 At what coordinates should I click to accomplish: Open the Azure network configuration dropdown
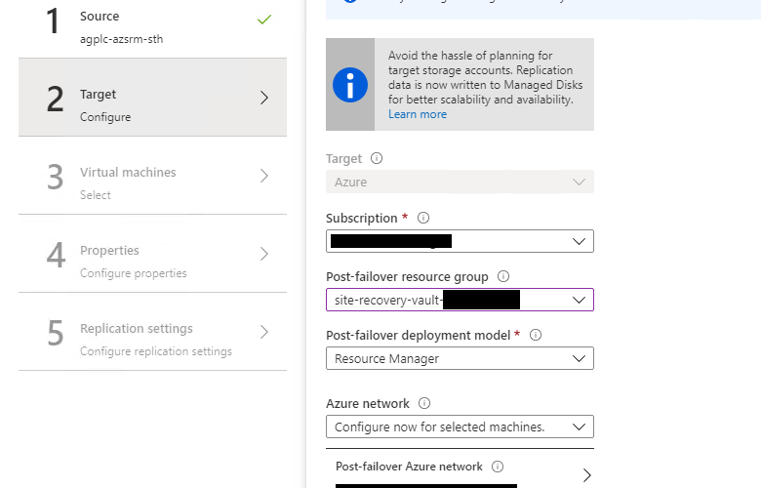460,427
